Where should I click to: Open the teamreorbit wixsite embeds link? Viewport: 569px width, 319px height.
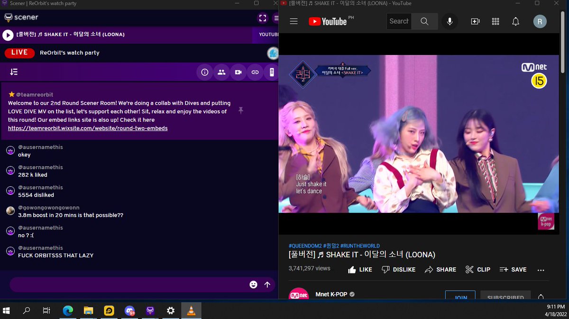point(88,128)
